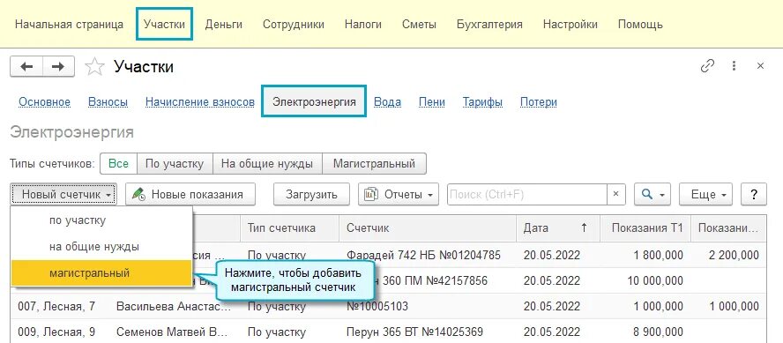Close the Участки page with the X

761,66
